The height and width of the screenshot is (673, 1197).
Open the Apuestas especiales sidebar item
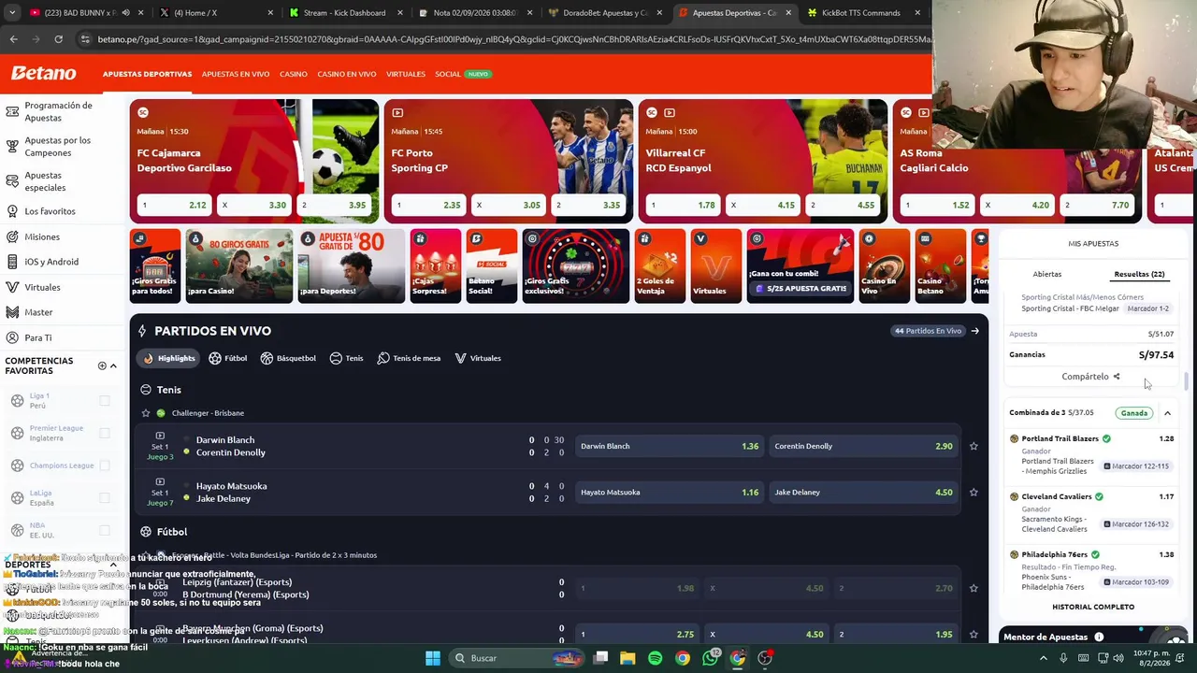(44, 181)
